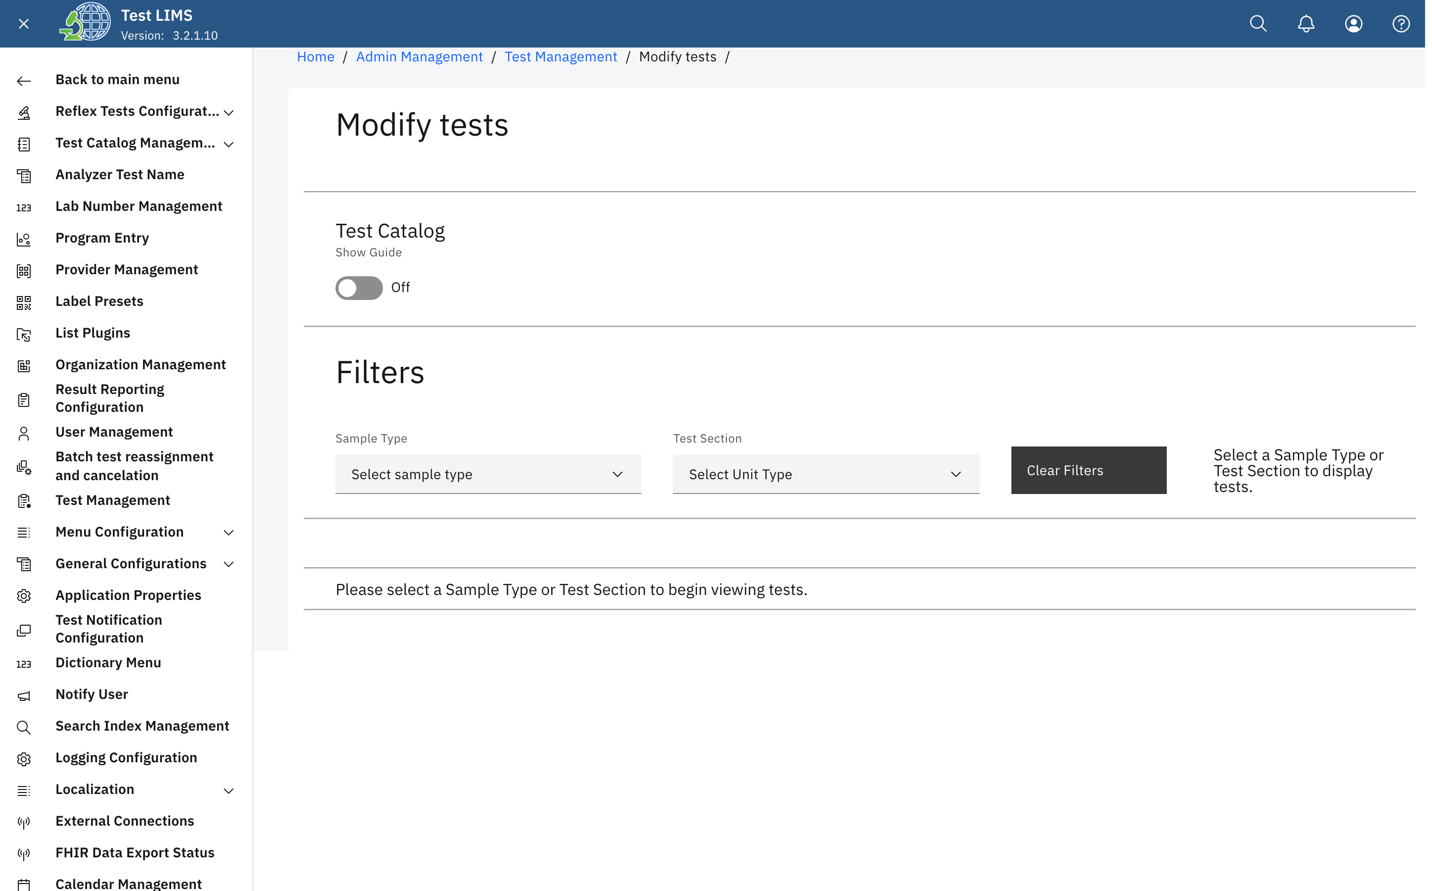Open Provider Management in the sidebar
Image resolution: width=1432 pixels, height=891 pixels.
click(x=127, y=269)
